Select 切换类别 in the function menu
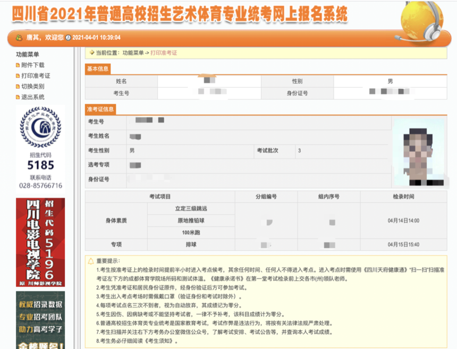 click(32, 87)
